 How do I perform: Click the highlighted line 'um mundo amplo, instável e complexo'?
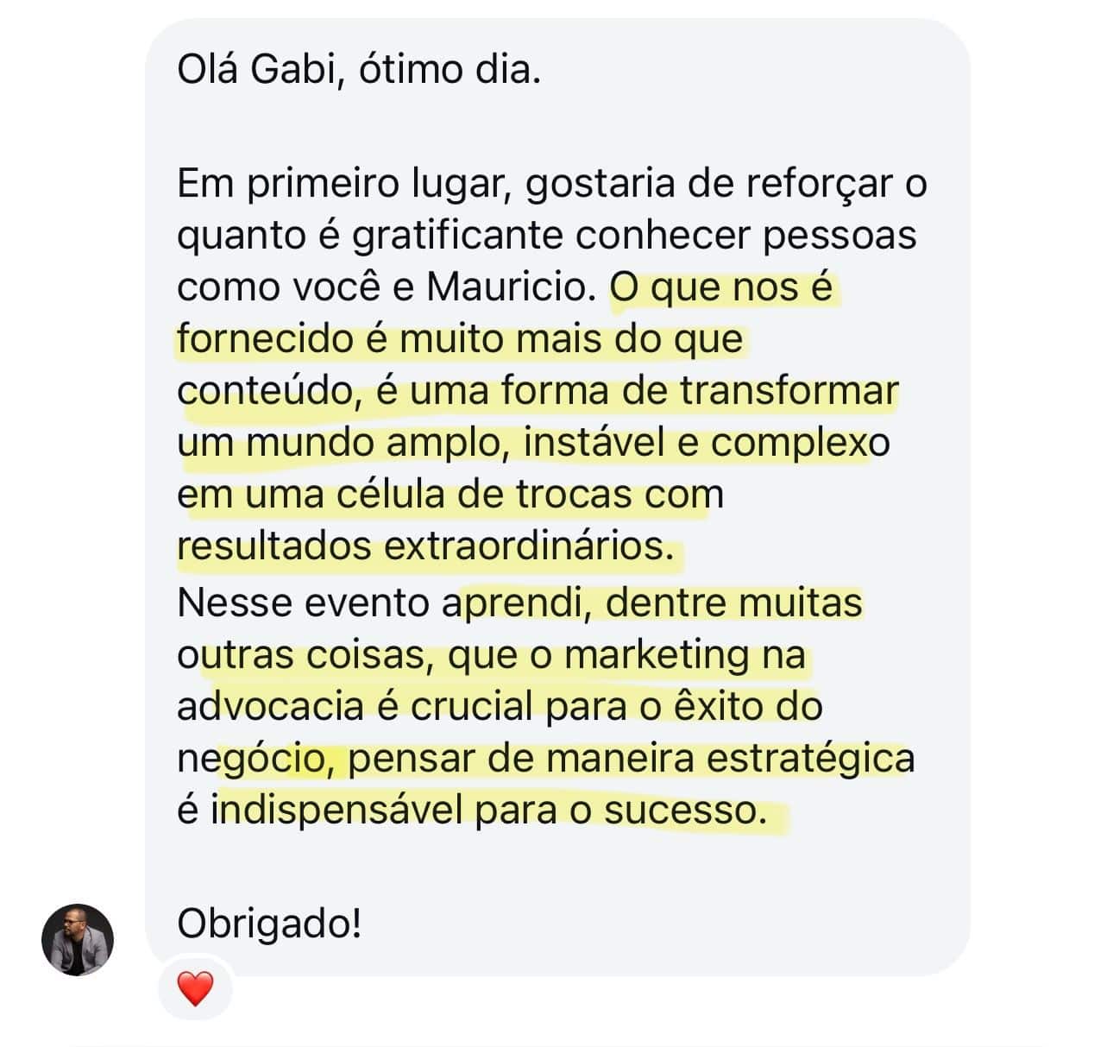(x=533, y=444)
